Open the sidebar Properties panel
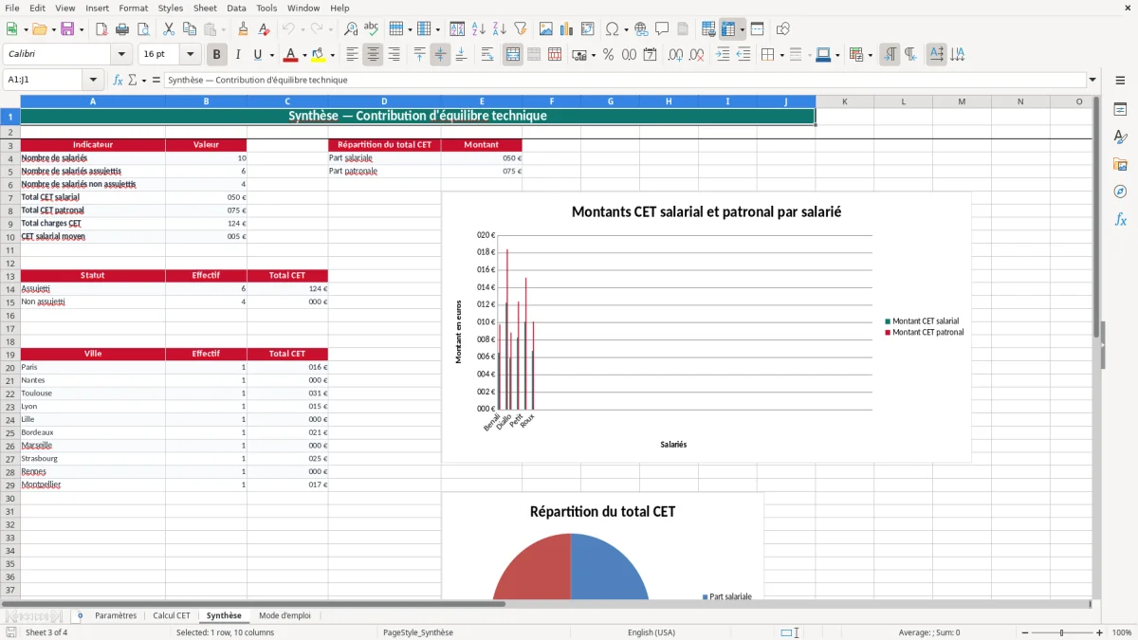 click(1120, 109)
